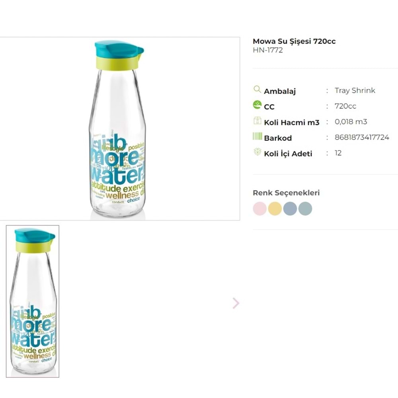Click the Renk Seçenekleri heading

click(x=286, y=193)
